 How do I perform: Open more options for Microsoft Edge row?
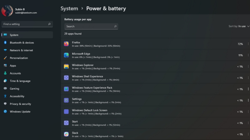(x=248, y=55)
